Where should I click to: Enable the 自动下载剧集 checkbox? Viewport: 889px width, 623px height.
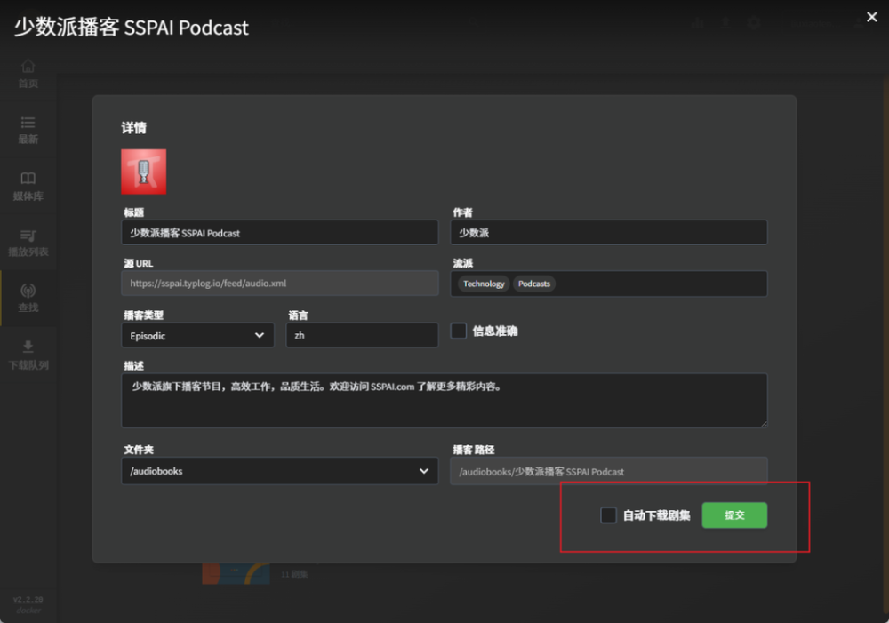click(x=608, y=515)
